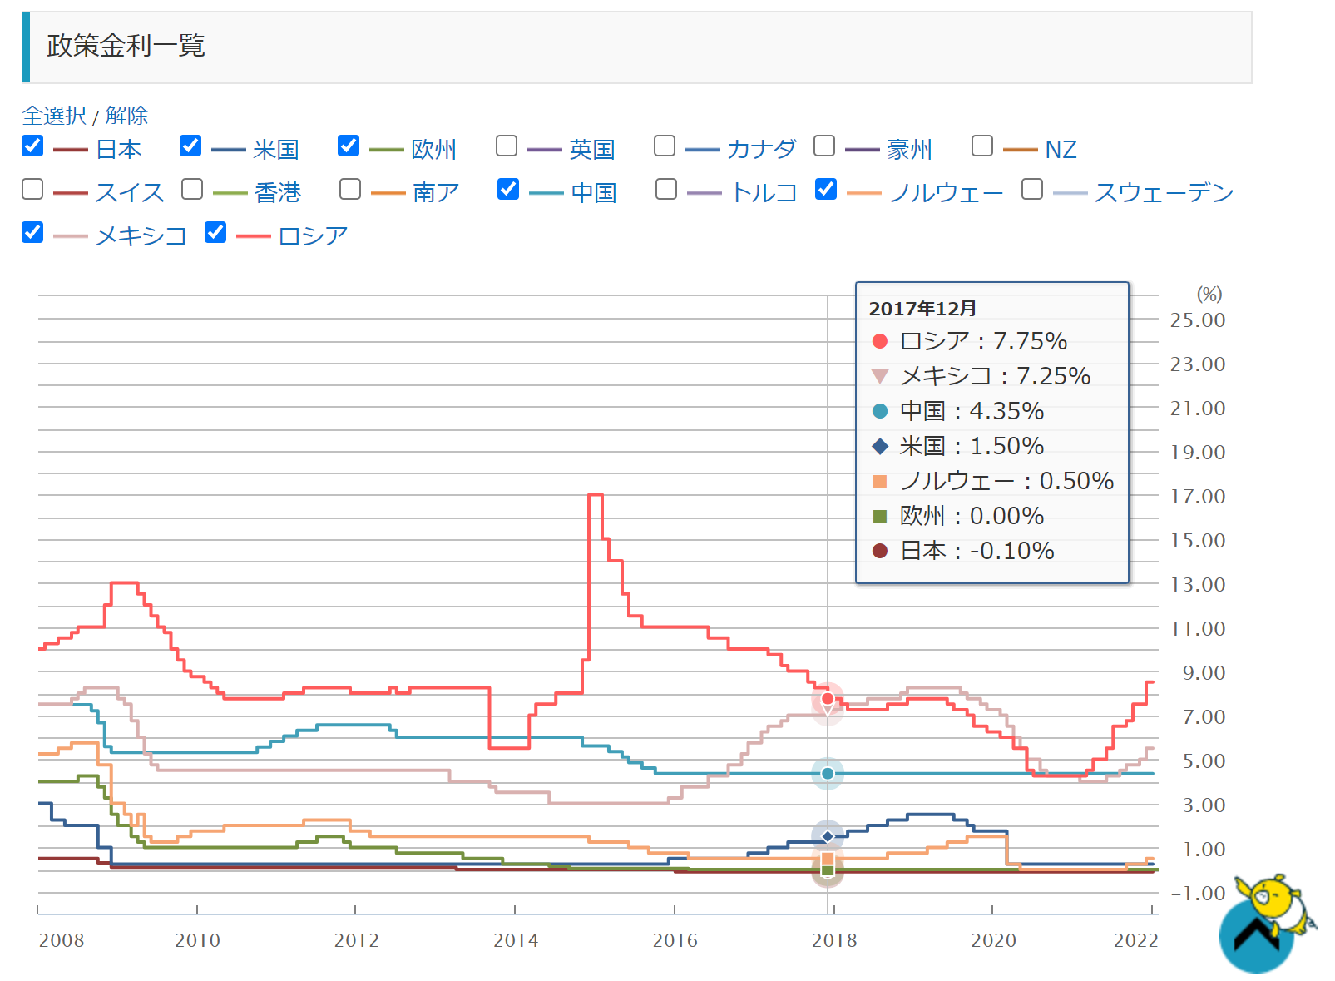Image resolution: width=1335 pixels, height=981 pixels.
Task: Click the ノルウェー legend label
Action: [x=946, y=193]
